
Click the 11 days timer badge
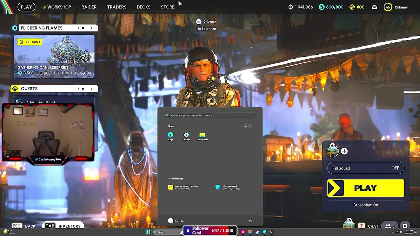[30, 42]
